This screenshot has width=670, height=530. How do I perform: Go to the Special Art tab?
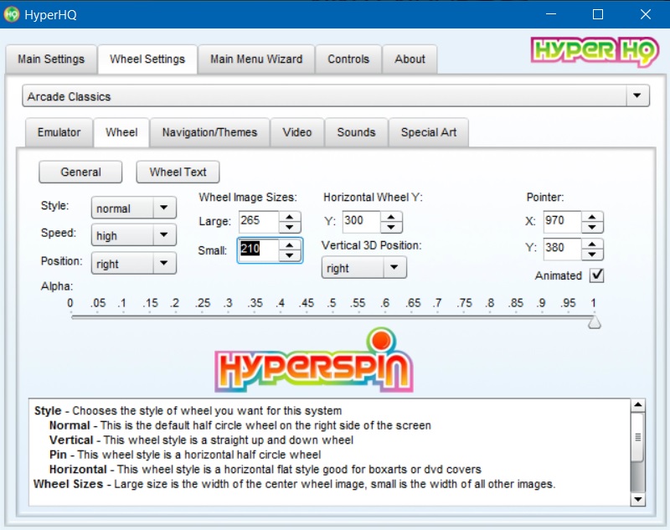[x=430, y=132]
